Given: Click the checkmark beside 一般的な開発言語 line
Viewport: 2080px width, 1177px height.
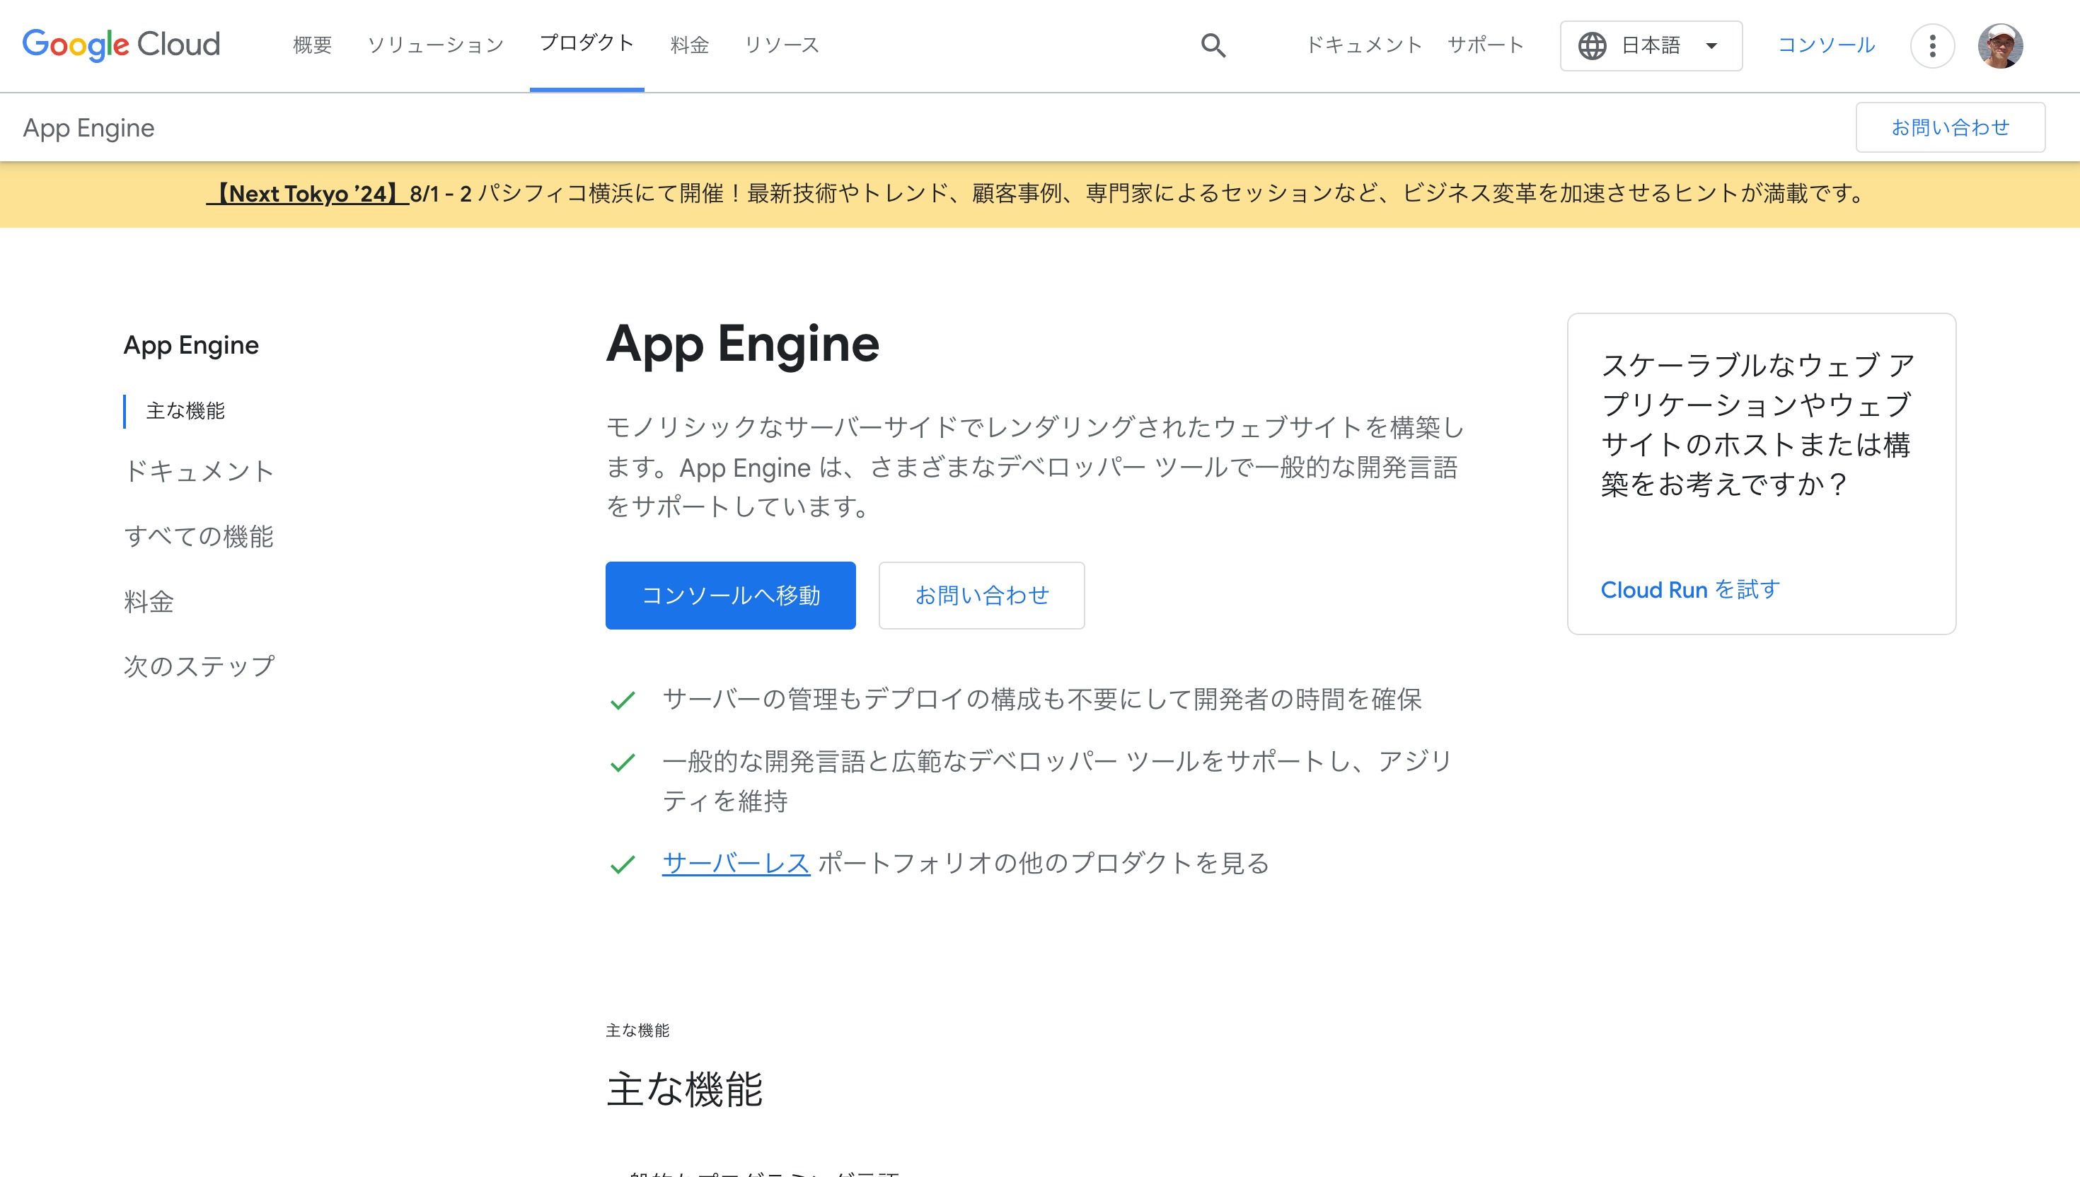Looking at the screenshot, I should [623, 763].
